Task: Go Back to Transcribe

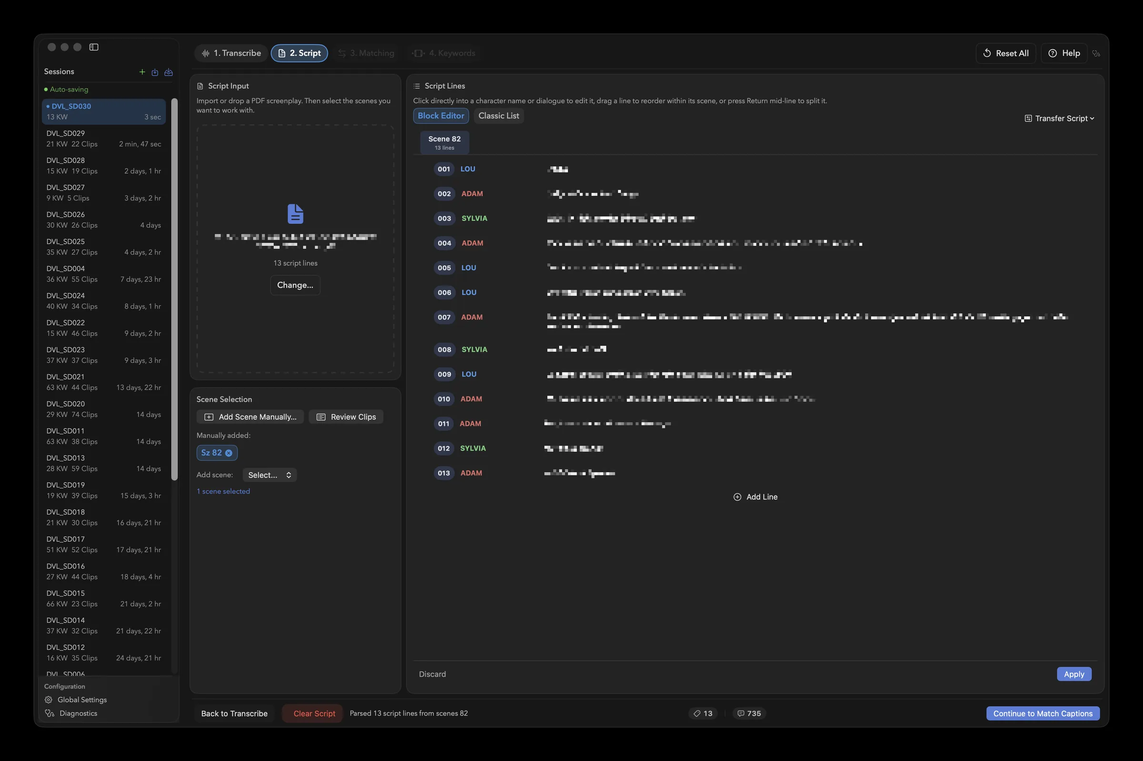Action: coord(234,713)
